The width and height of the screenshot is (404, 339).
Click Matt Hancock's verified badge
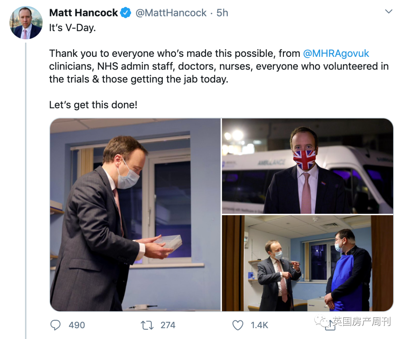pyautogui.click(x=126, y=12)
